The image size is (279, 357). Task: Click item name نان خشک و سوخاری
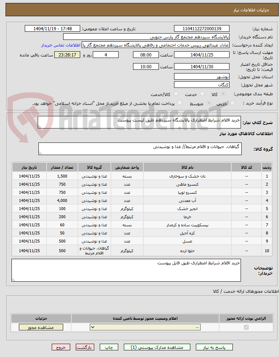[187, 176]
